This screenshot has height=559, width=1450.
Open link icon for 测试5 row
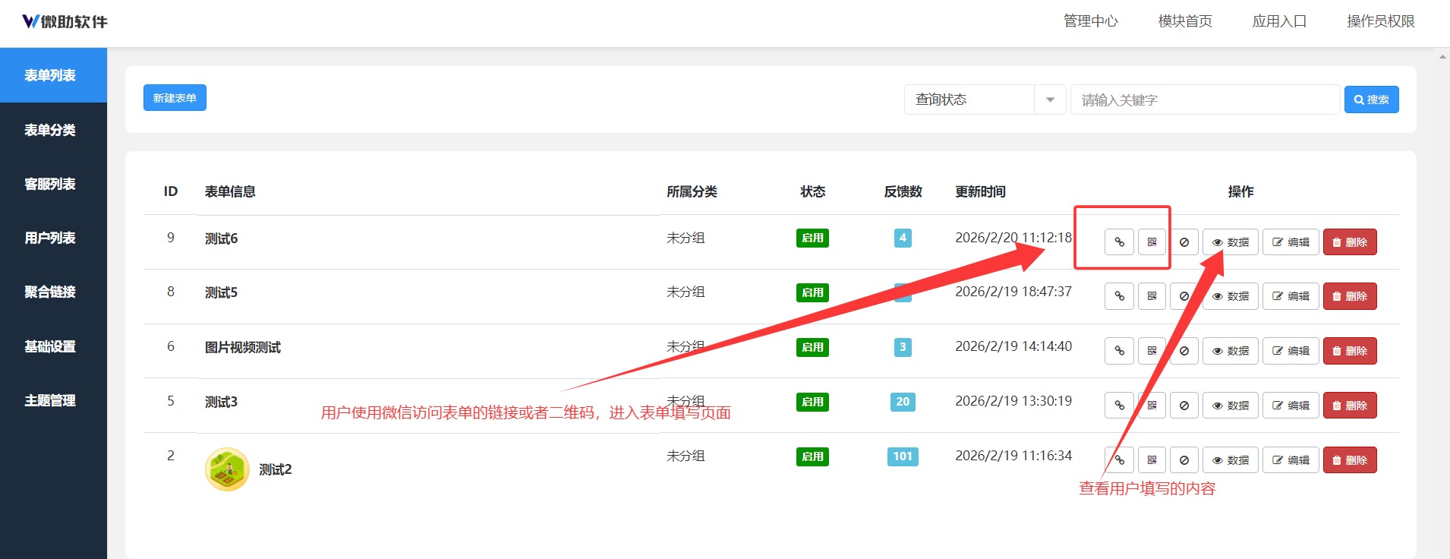(1119, 296)
